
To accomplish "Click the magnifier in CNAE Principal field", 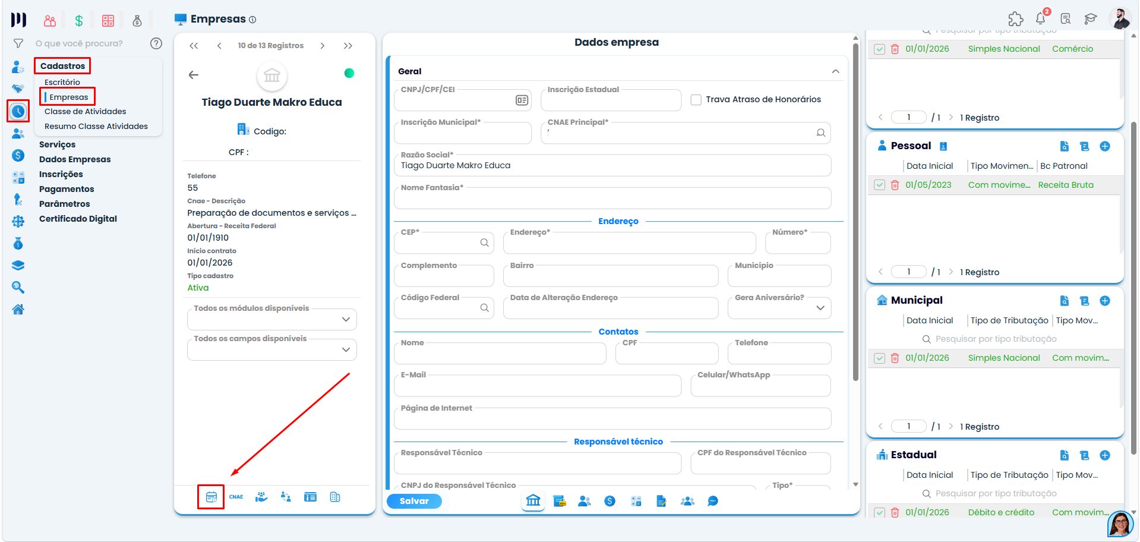I will pyautogui.click(x=821, y=133).
